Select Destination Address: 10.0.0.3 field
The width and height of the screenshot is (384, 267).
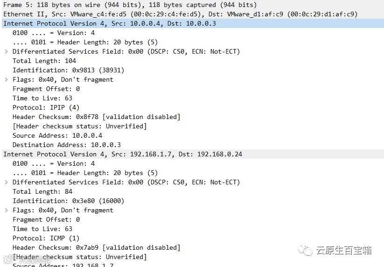point(67,145)
